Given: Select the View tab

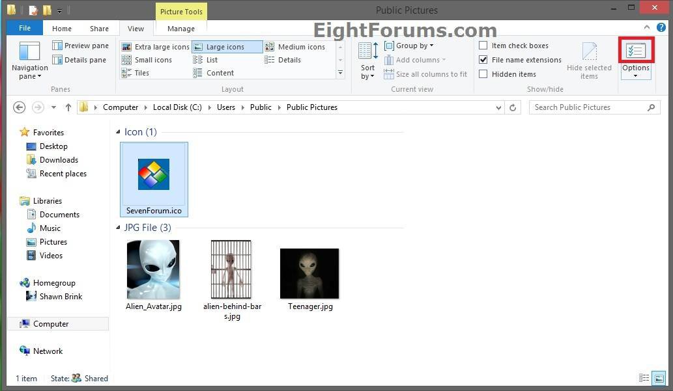Looking at the screenshot, I should (x=136, y=28).
